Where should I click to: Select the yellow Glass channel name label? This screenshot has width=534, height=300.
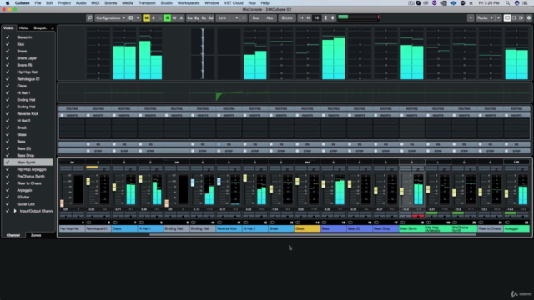tap(307, 228)
